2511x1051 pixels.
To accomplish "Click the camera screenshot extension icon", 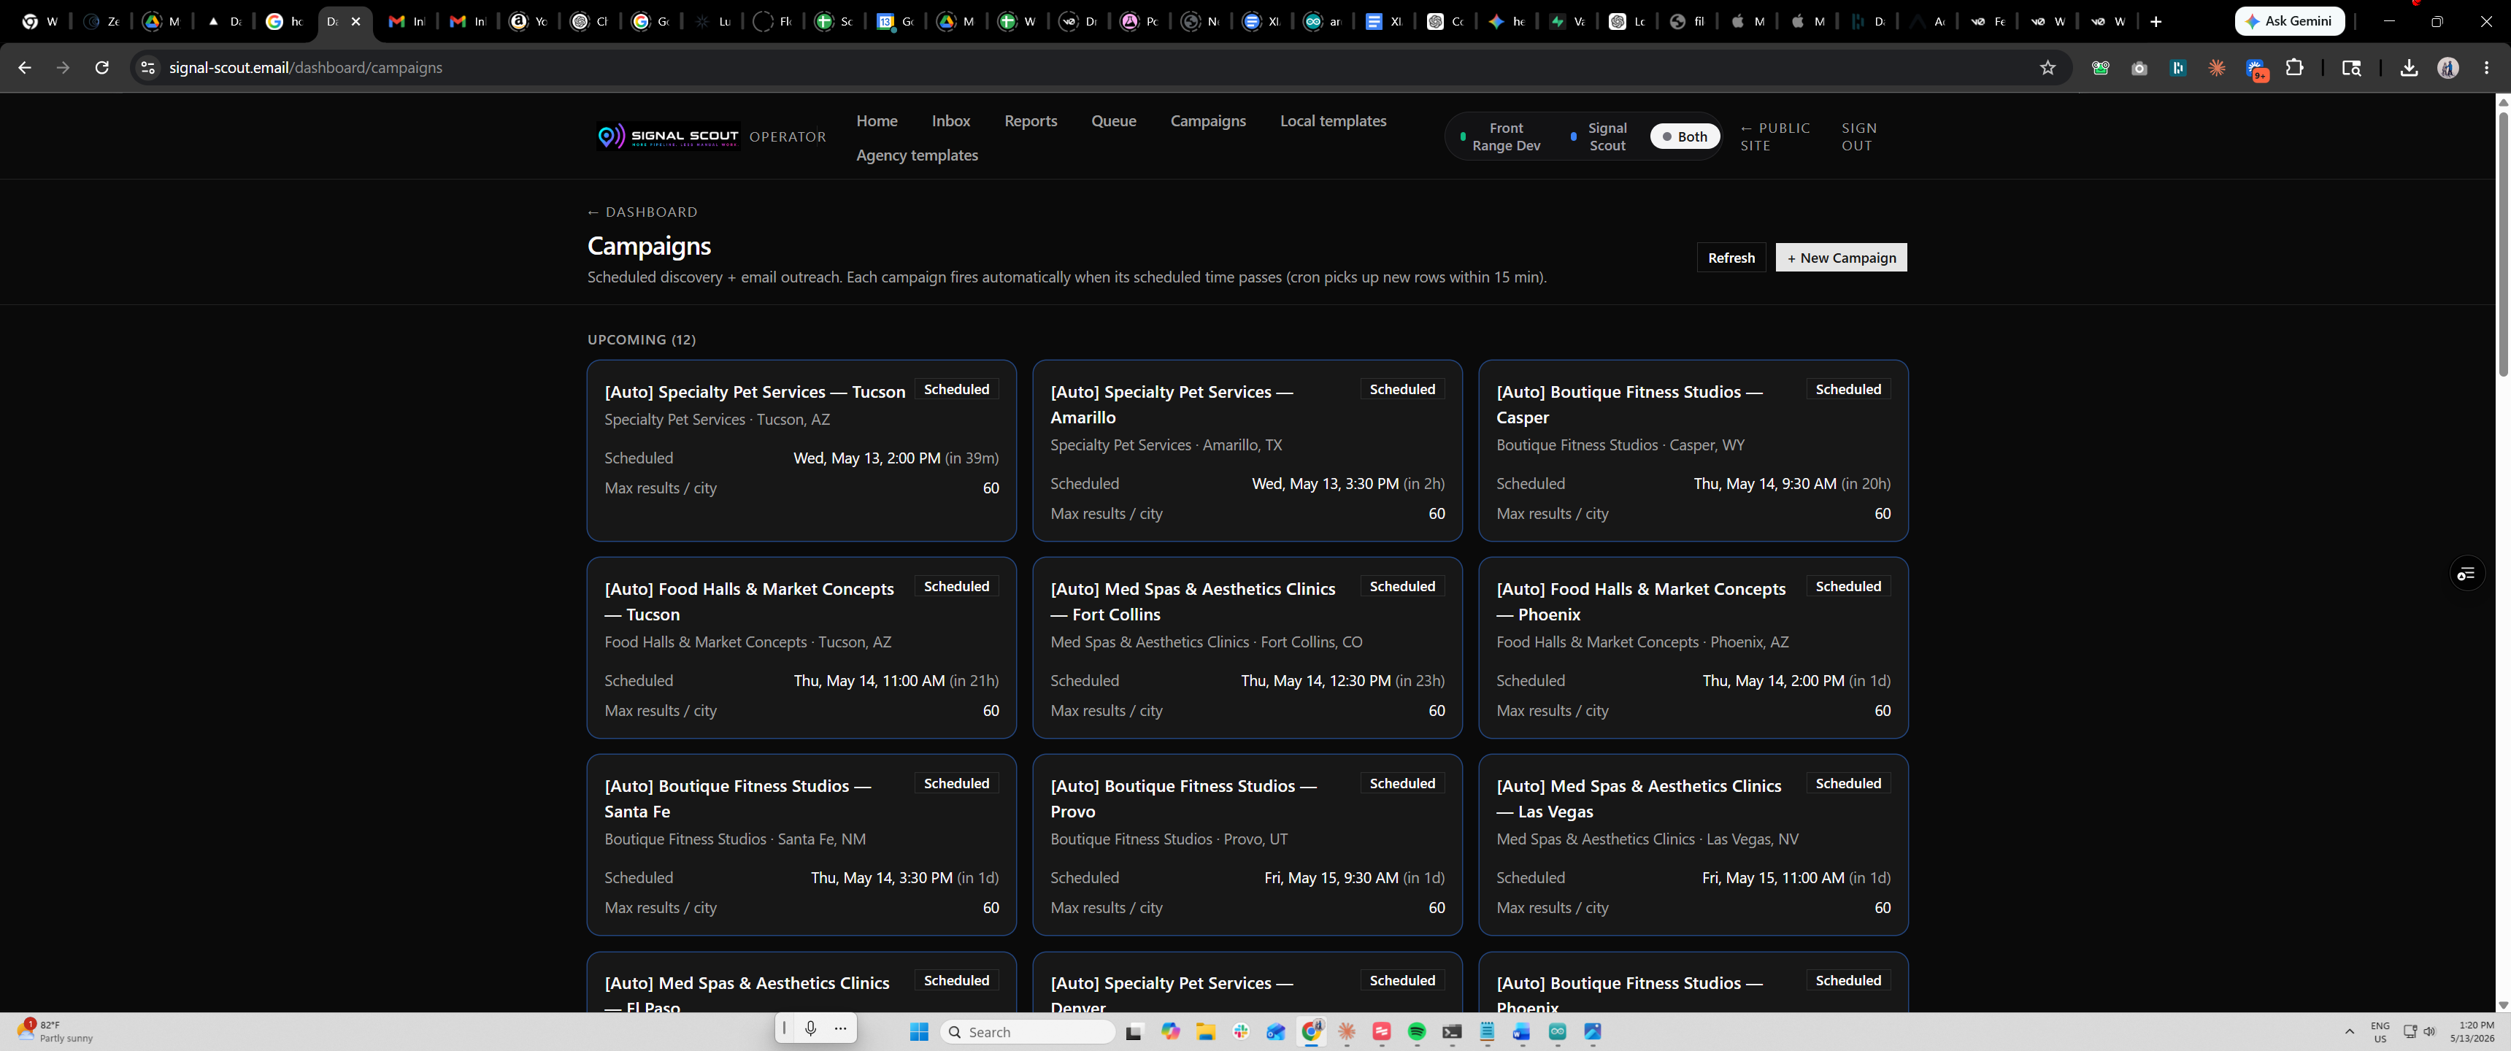I will click(2139, 67).
